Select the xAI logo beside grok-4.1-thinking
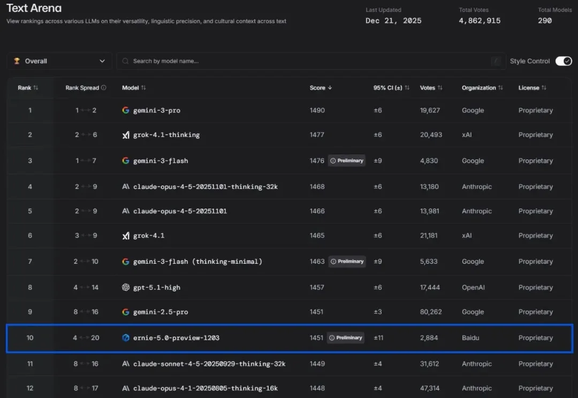The height and width of the screenshot is (398, 578). (126, 135)
